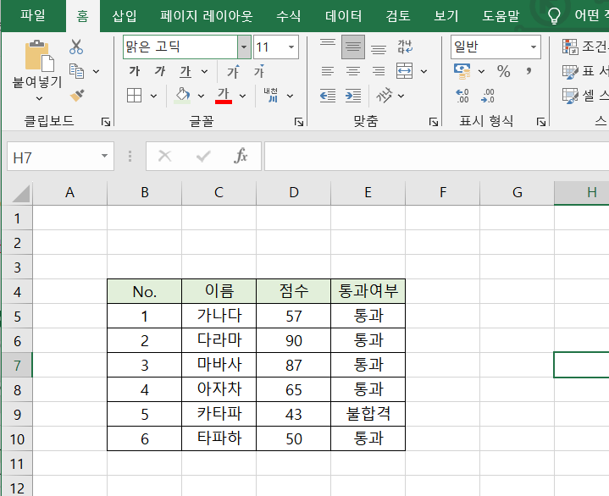Image resolution: width=609 pixels, height=496 pixels.
Task: Click the Enter checkmark in formula bar
Action: click(203, 156)
